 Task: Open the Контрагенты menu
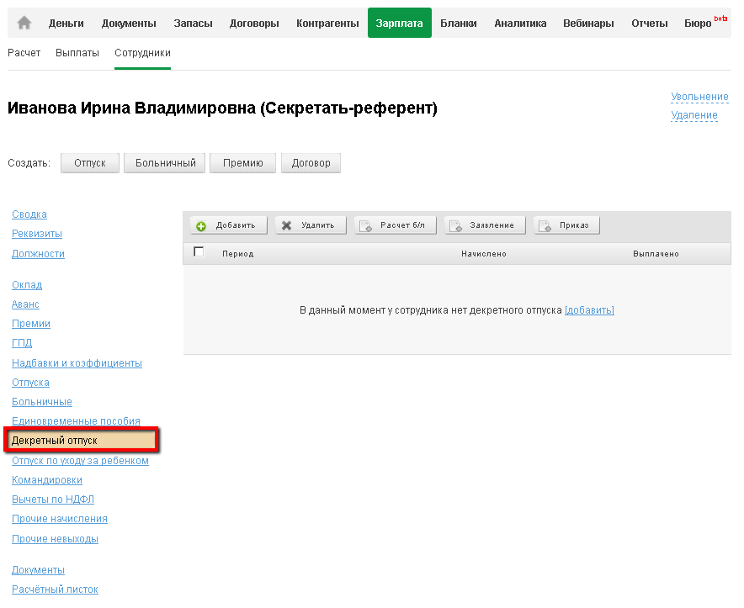click(x=327, y=24)
